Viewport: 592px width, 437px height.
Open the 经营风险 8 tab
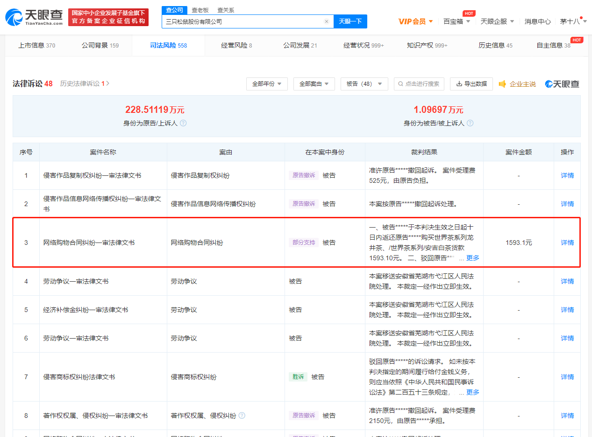236,45
